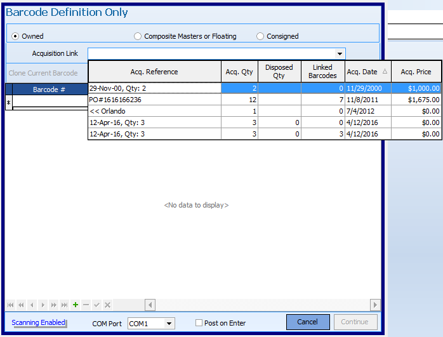Sort by the Acq. Date column header
Viewport: 443px width, 337px height.
tap(368, 72)
